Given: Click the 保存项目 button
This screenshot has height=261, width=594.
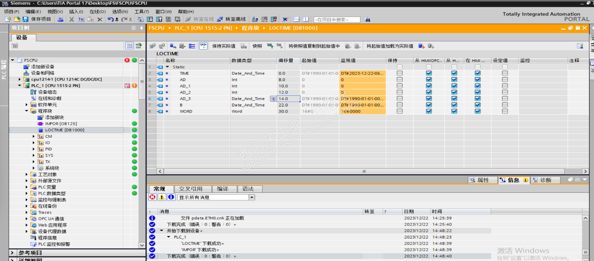Looking at the screenshot, I should 37,19.
